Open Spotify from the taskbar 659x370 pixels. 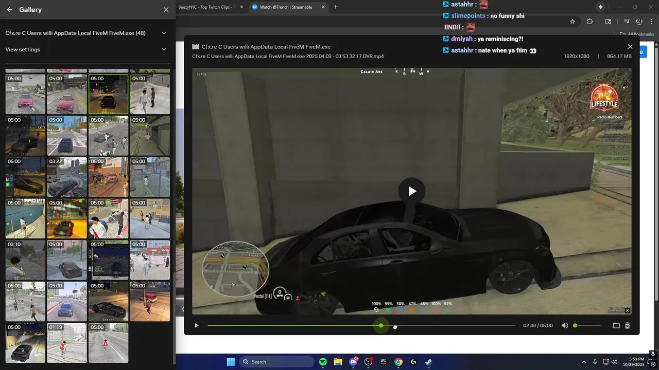point(323,362)
